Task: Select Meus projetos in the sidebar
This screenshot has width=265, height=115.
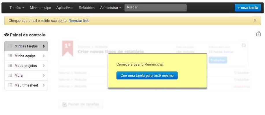Action: 26,66
